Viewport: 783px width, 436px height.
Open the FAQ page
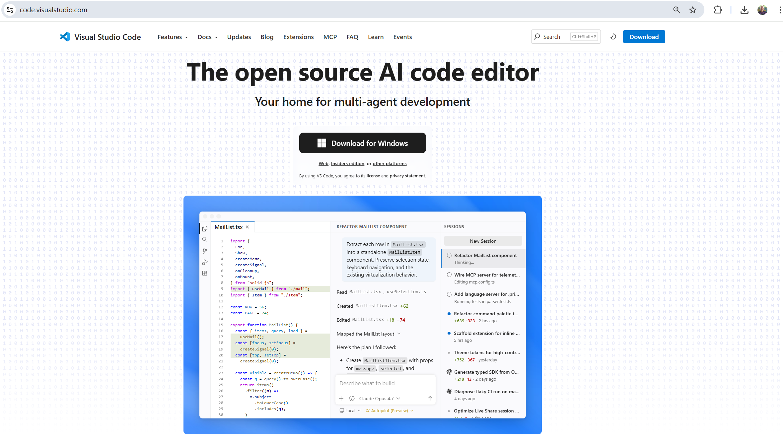pos(352,37)
